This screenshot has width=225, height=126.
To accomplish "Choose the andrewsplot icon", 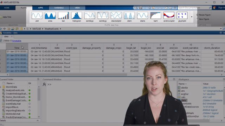I will pos(169,16).
